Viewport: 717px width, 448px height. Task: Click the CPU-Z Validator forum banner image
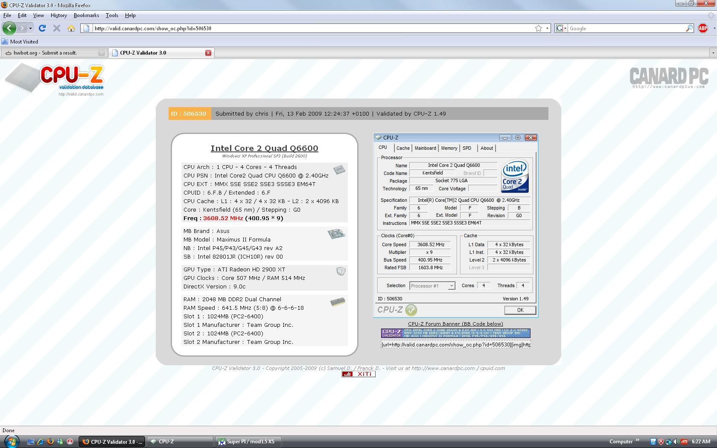(455, 333)
